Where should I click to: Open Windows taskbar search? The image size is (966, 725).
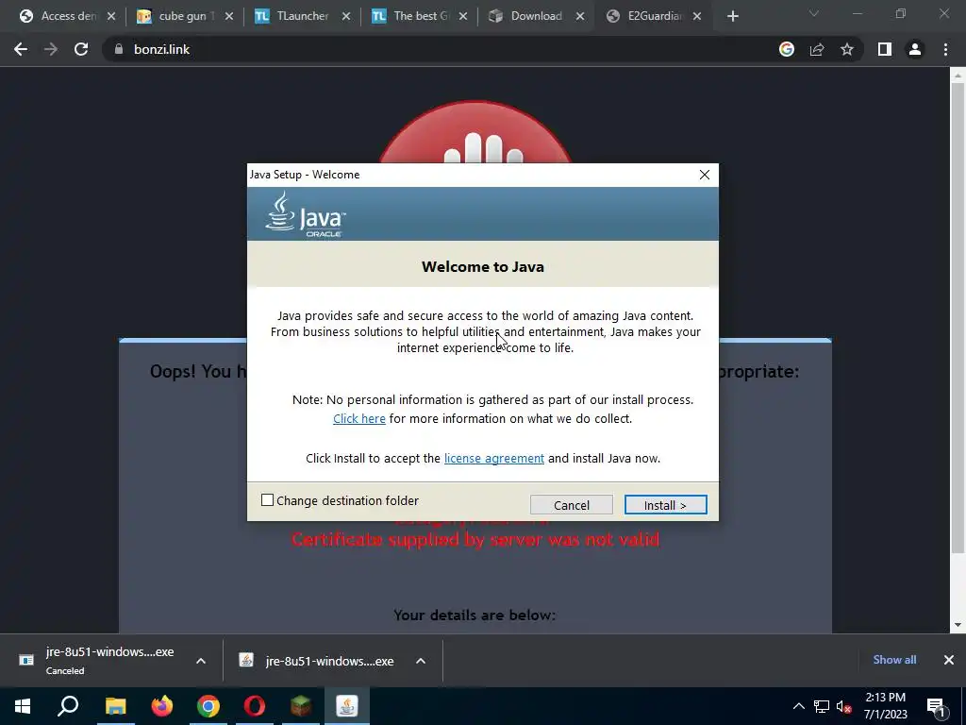pyautogui.click(x=68, y=706)
